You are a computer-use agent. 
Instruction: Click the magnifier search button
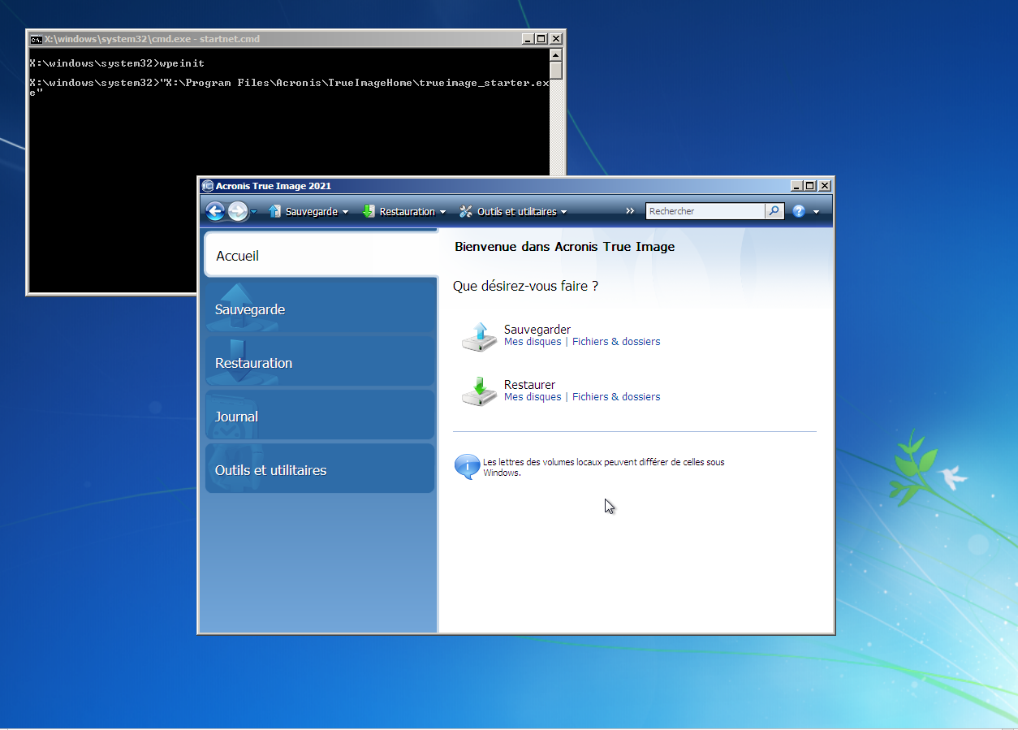[774, 211]
